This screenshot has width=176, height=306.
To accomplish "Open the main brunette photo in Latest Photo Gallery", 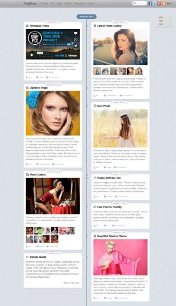I will tap(120, 47).
